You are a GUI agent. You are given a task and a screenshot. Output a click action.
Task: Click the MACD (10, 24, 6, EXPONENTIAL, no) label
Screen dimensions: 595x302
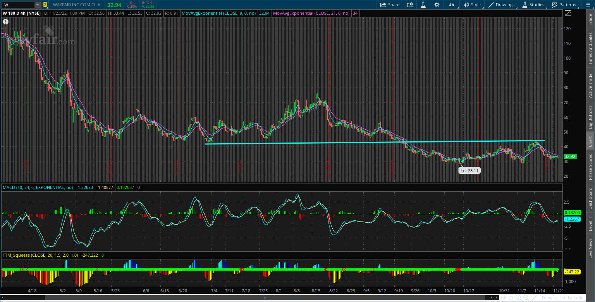(38, 187)
